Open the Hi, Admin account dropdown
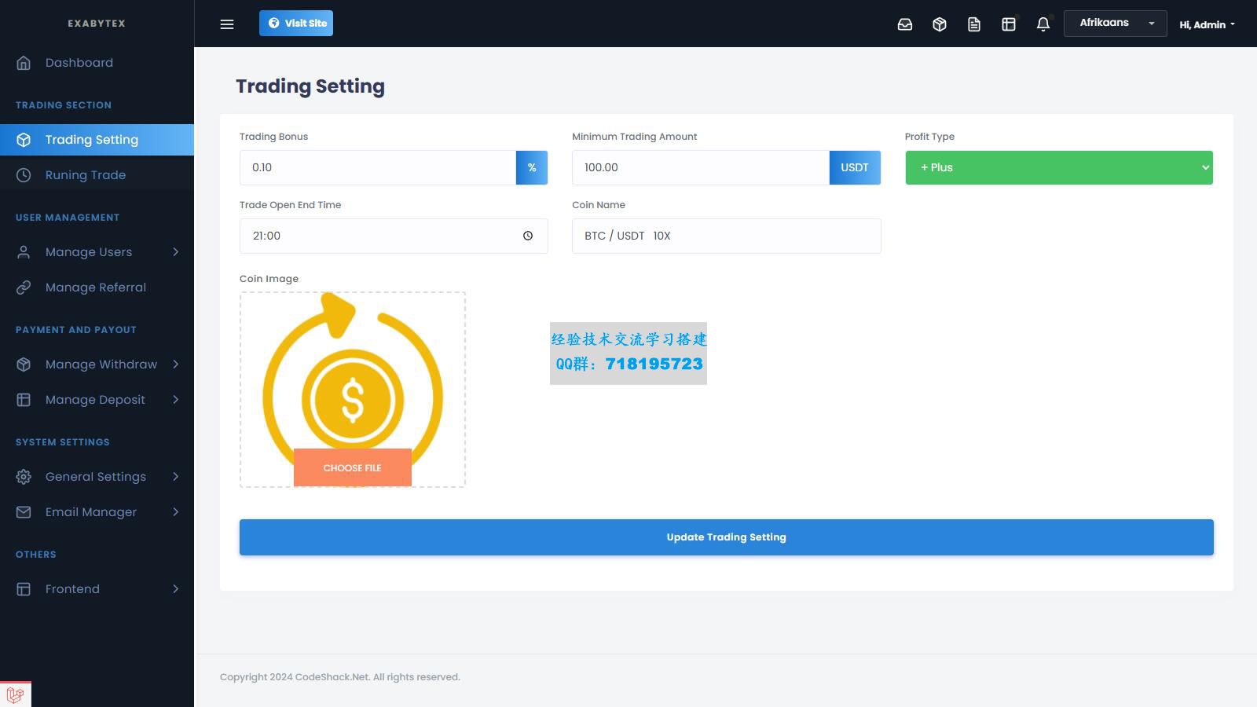 pyautogui.click(x=1207, y=24)
